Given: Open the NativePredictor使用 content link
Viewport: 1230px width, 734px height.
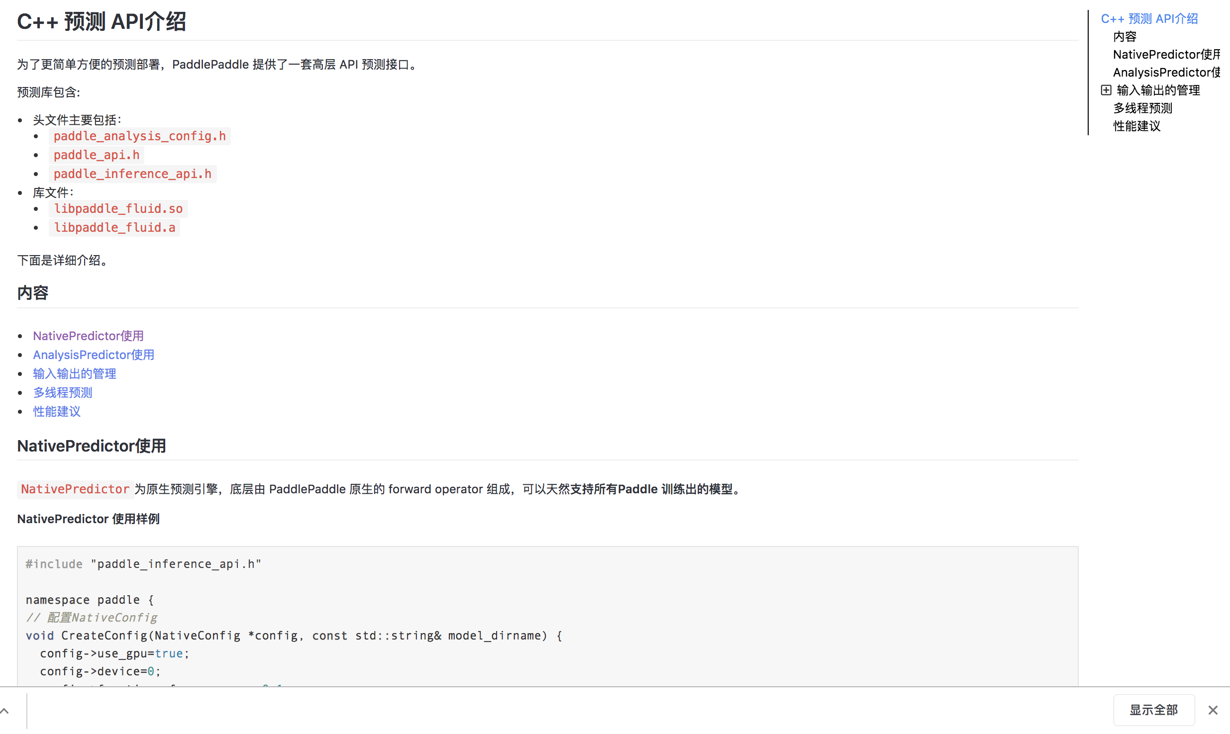Looking at the screenshot, I should coord(88,336).
